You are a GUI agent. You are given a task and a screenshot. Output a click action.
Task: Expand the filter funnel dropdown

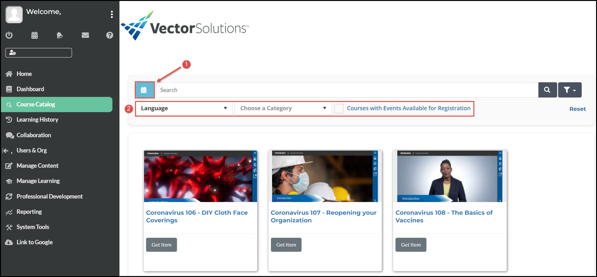tap(570, 90)
